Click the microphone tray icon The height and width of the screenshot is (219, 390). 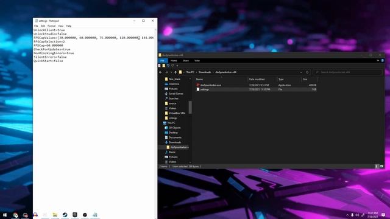coord(352,215)
